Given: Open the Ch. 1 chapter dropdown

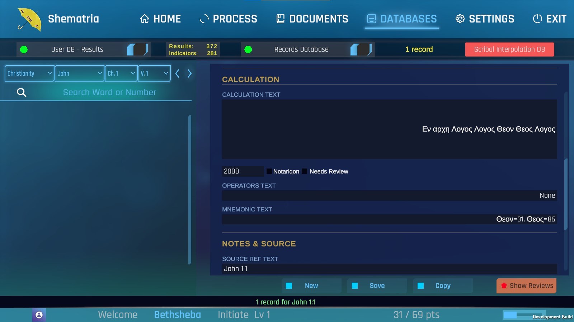Looking at the screenshot, I should [121, 73].
